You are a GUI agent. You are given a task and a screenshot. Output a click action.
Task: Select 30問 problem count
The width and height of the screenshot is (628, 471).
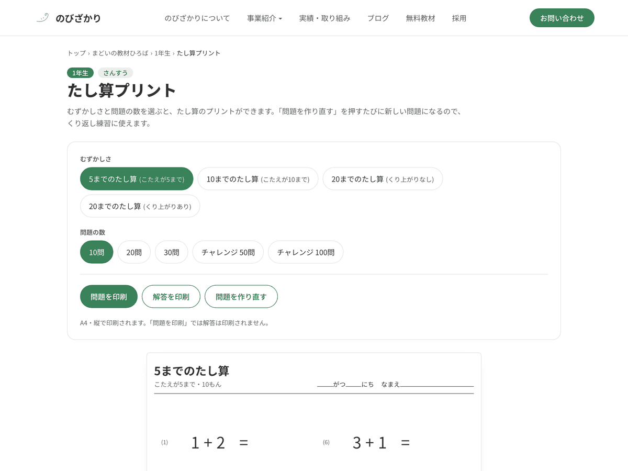click(x=172, y=252)
